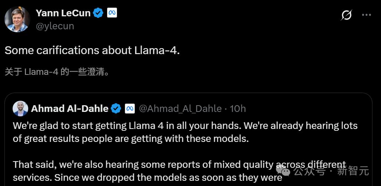The height and width of the screenshot is (186, 381).
Task: Visit the @ylecun handle
Action: tap(55, 26)
